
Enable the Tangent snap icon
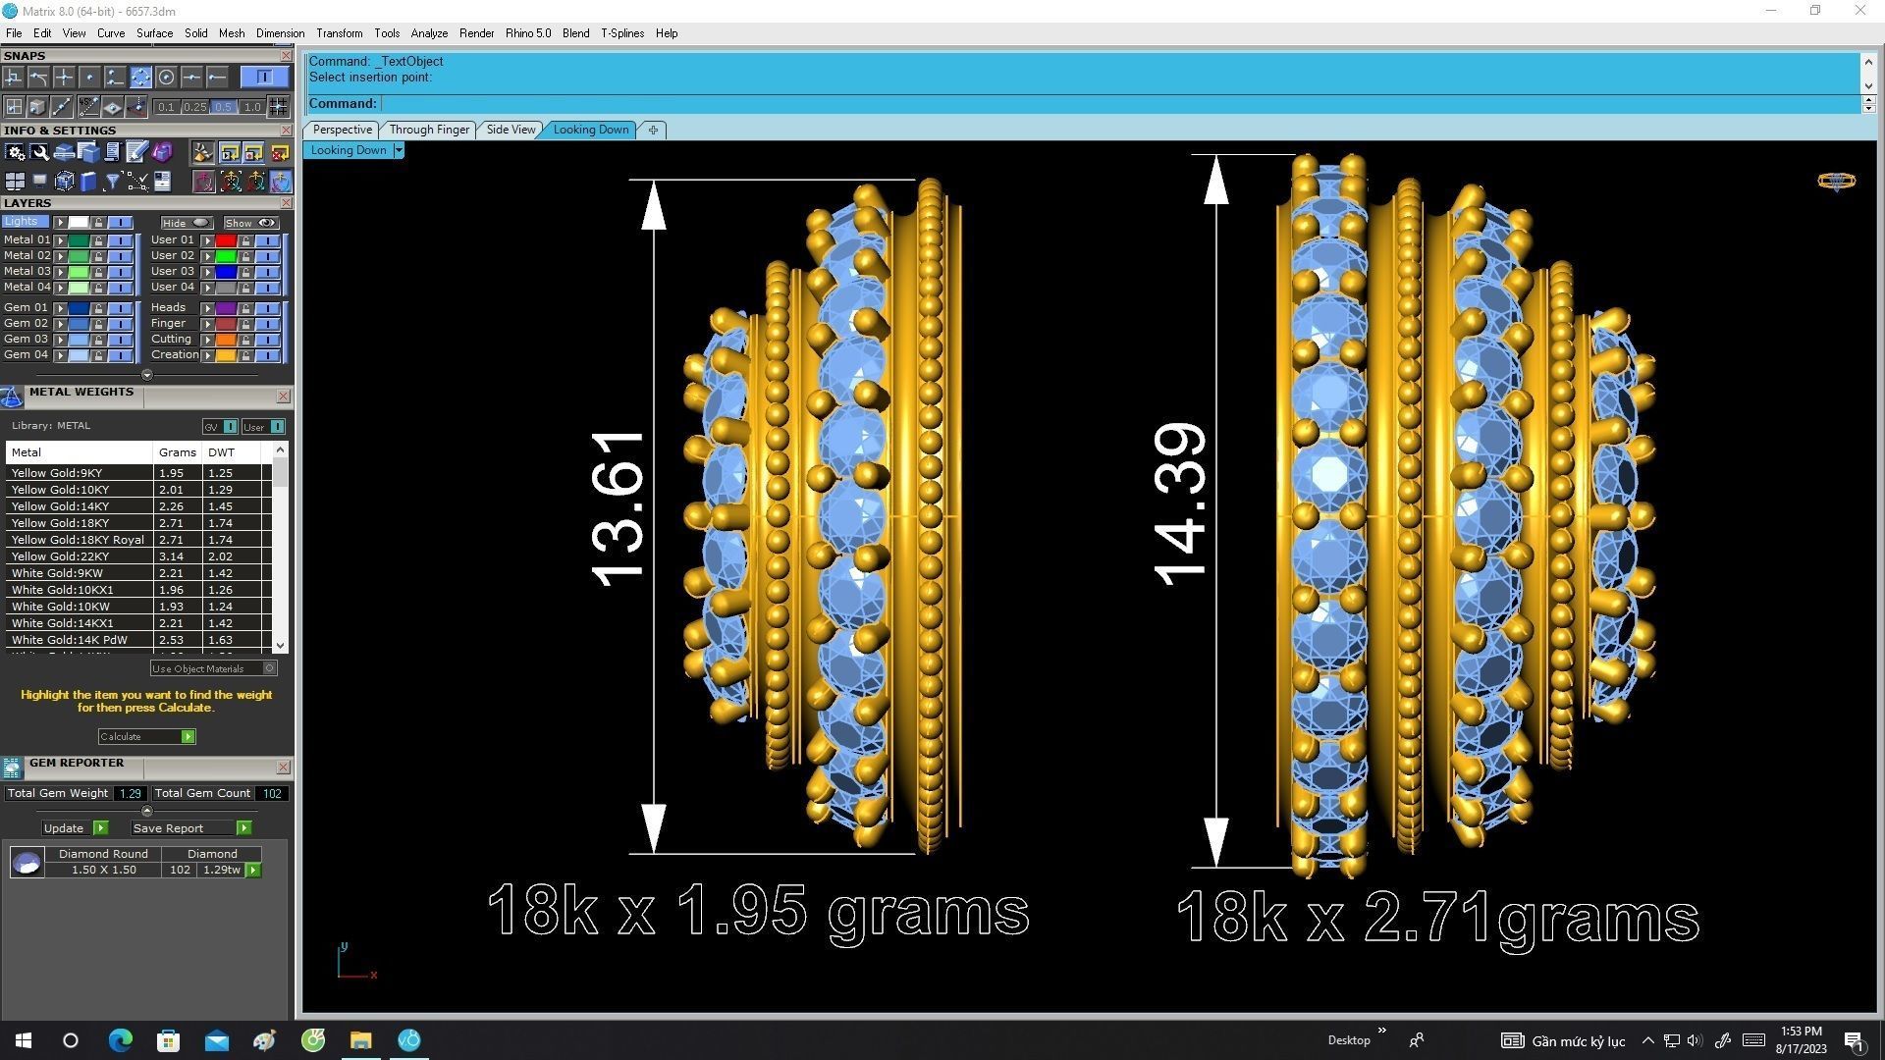click(38, 78)
